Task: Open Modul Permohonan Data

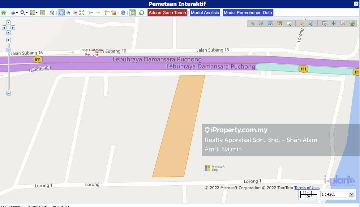Action: (x=248, y=13)
